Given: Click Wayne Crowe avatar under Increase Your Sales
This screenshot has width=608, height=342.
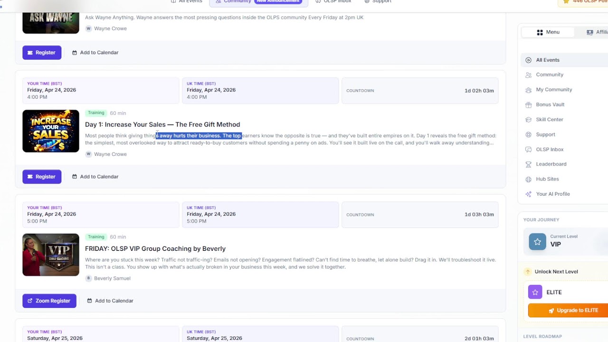Looking at the screenshot, I should 88,154.
